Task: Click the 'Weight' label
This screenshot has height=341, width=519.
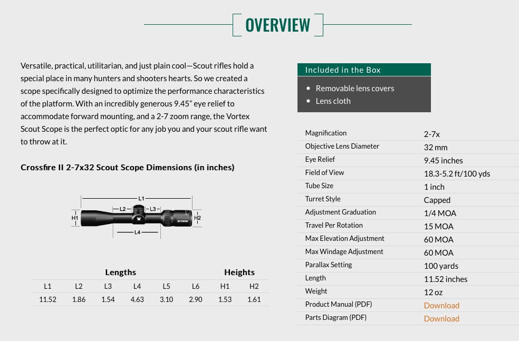Action: 316,291
